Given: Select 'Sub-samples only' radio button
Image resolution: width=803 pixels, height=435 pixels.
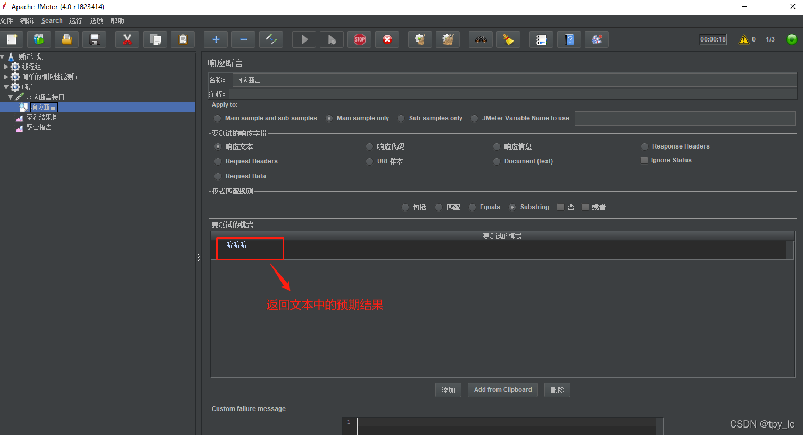Looking at the screenshot, I should [401, 118].
